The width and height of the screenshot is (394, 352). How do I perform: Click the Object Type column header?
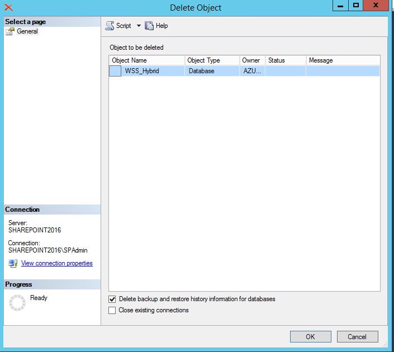(x=212, y=60)
